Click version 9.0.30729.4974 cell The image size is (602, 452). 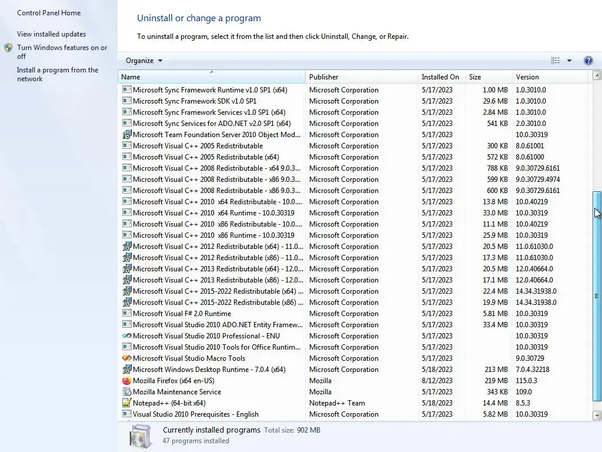pyautogui.click(x=537, y=179)
